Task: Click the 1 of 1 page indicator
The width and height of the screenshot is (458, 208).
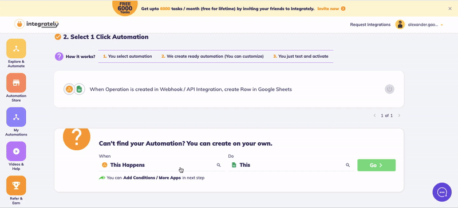Action: tap(387, 115)
